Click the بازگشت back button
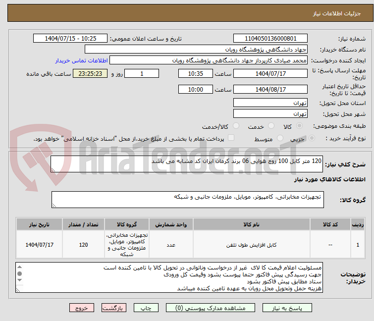 (x=113, y=308)
